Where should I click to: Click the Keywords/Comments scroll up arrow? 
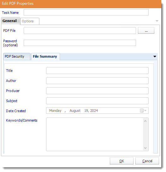coord(145,121)
